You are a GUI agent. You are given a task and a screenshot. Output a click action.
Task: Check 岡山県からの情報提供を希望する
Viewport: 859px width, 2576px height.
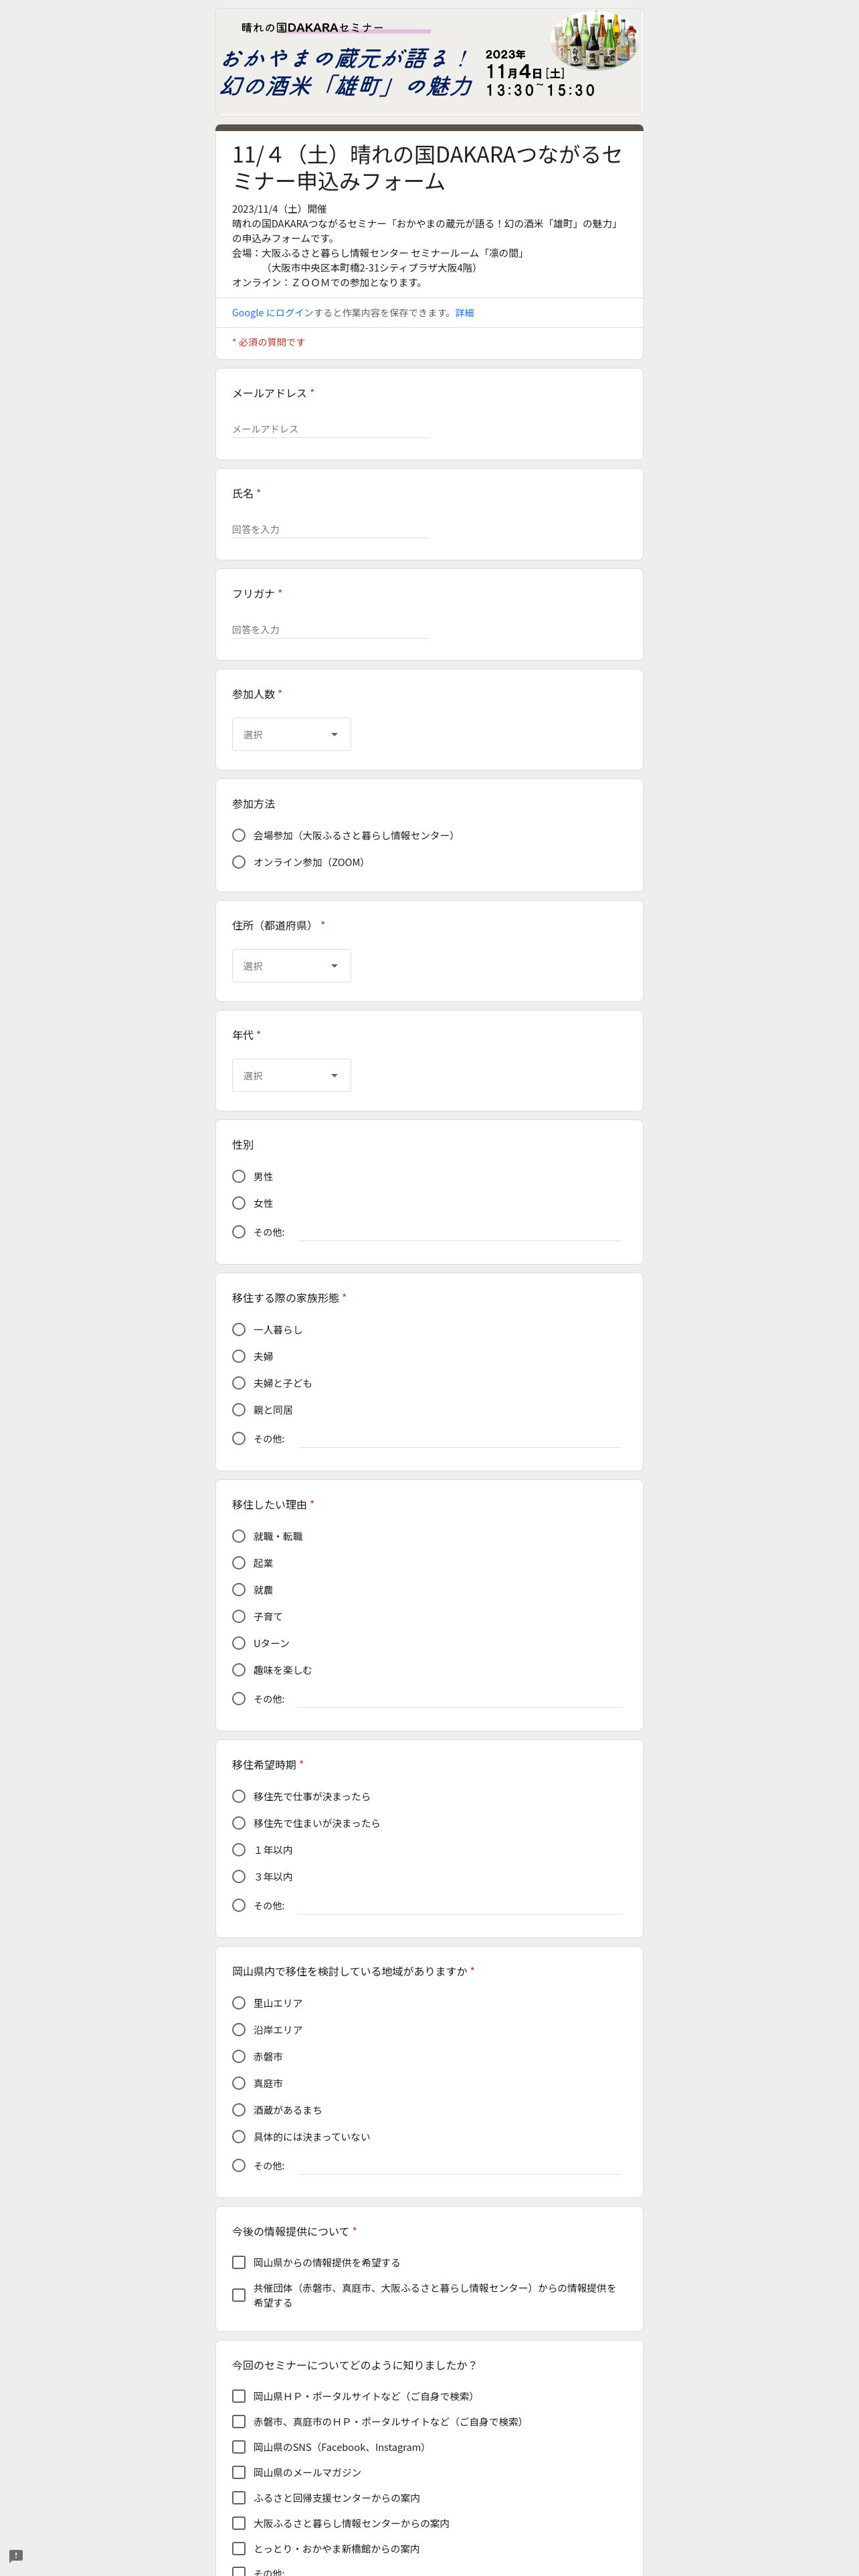(x=239, y=2262)
